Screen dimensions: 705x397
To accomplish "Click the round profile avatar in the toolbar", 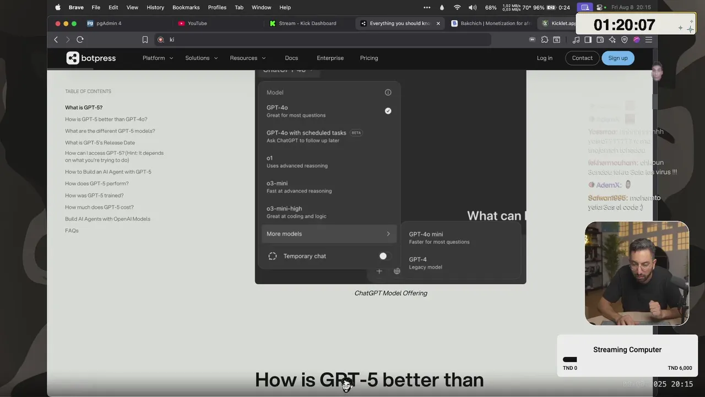I will (636, 40).
